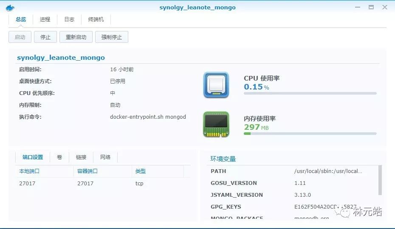Select the 卷 volume tab
This screenshot has width=395, height=229.
click(59, 157)
